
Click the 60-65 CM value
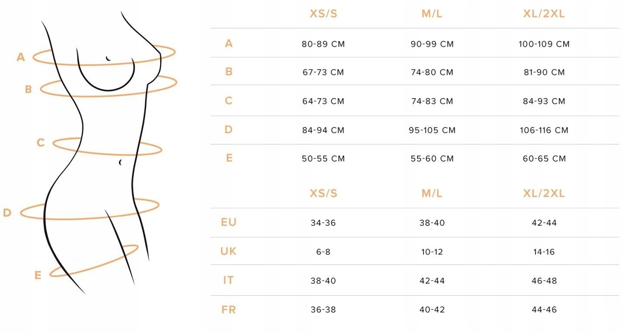click(x=544, y=159)
